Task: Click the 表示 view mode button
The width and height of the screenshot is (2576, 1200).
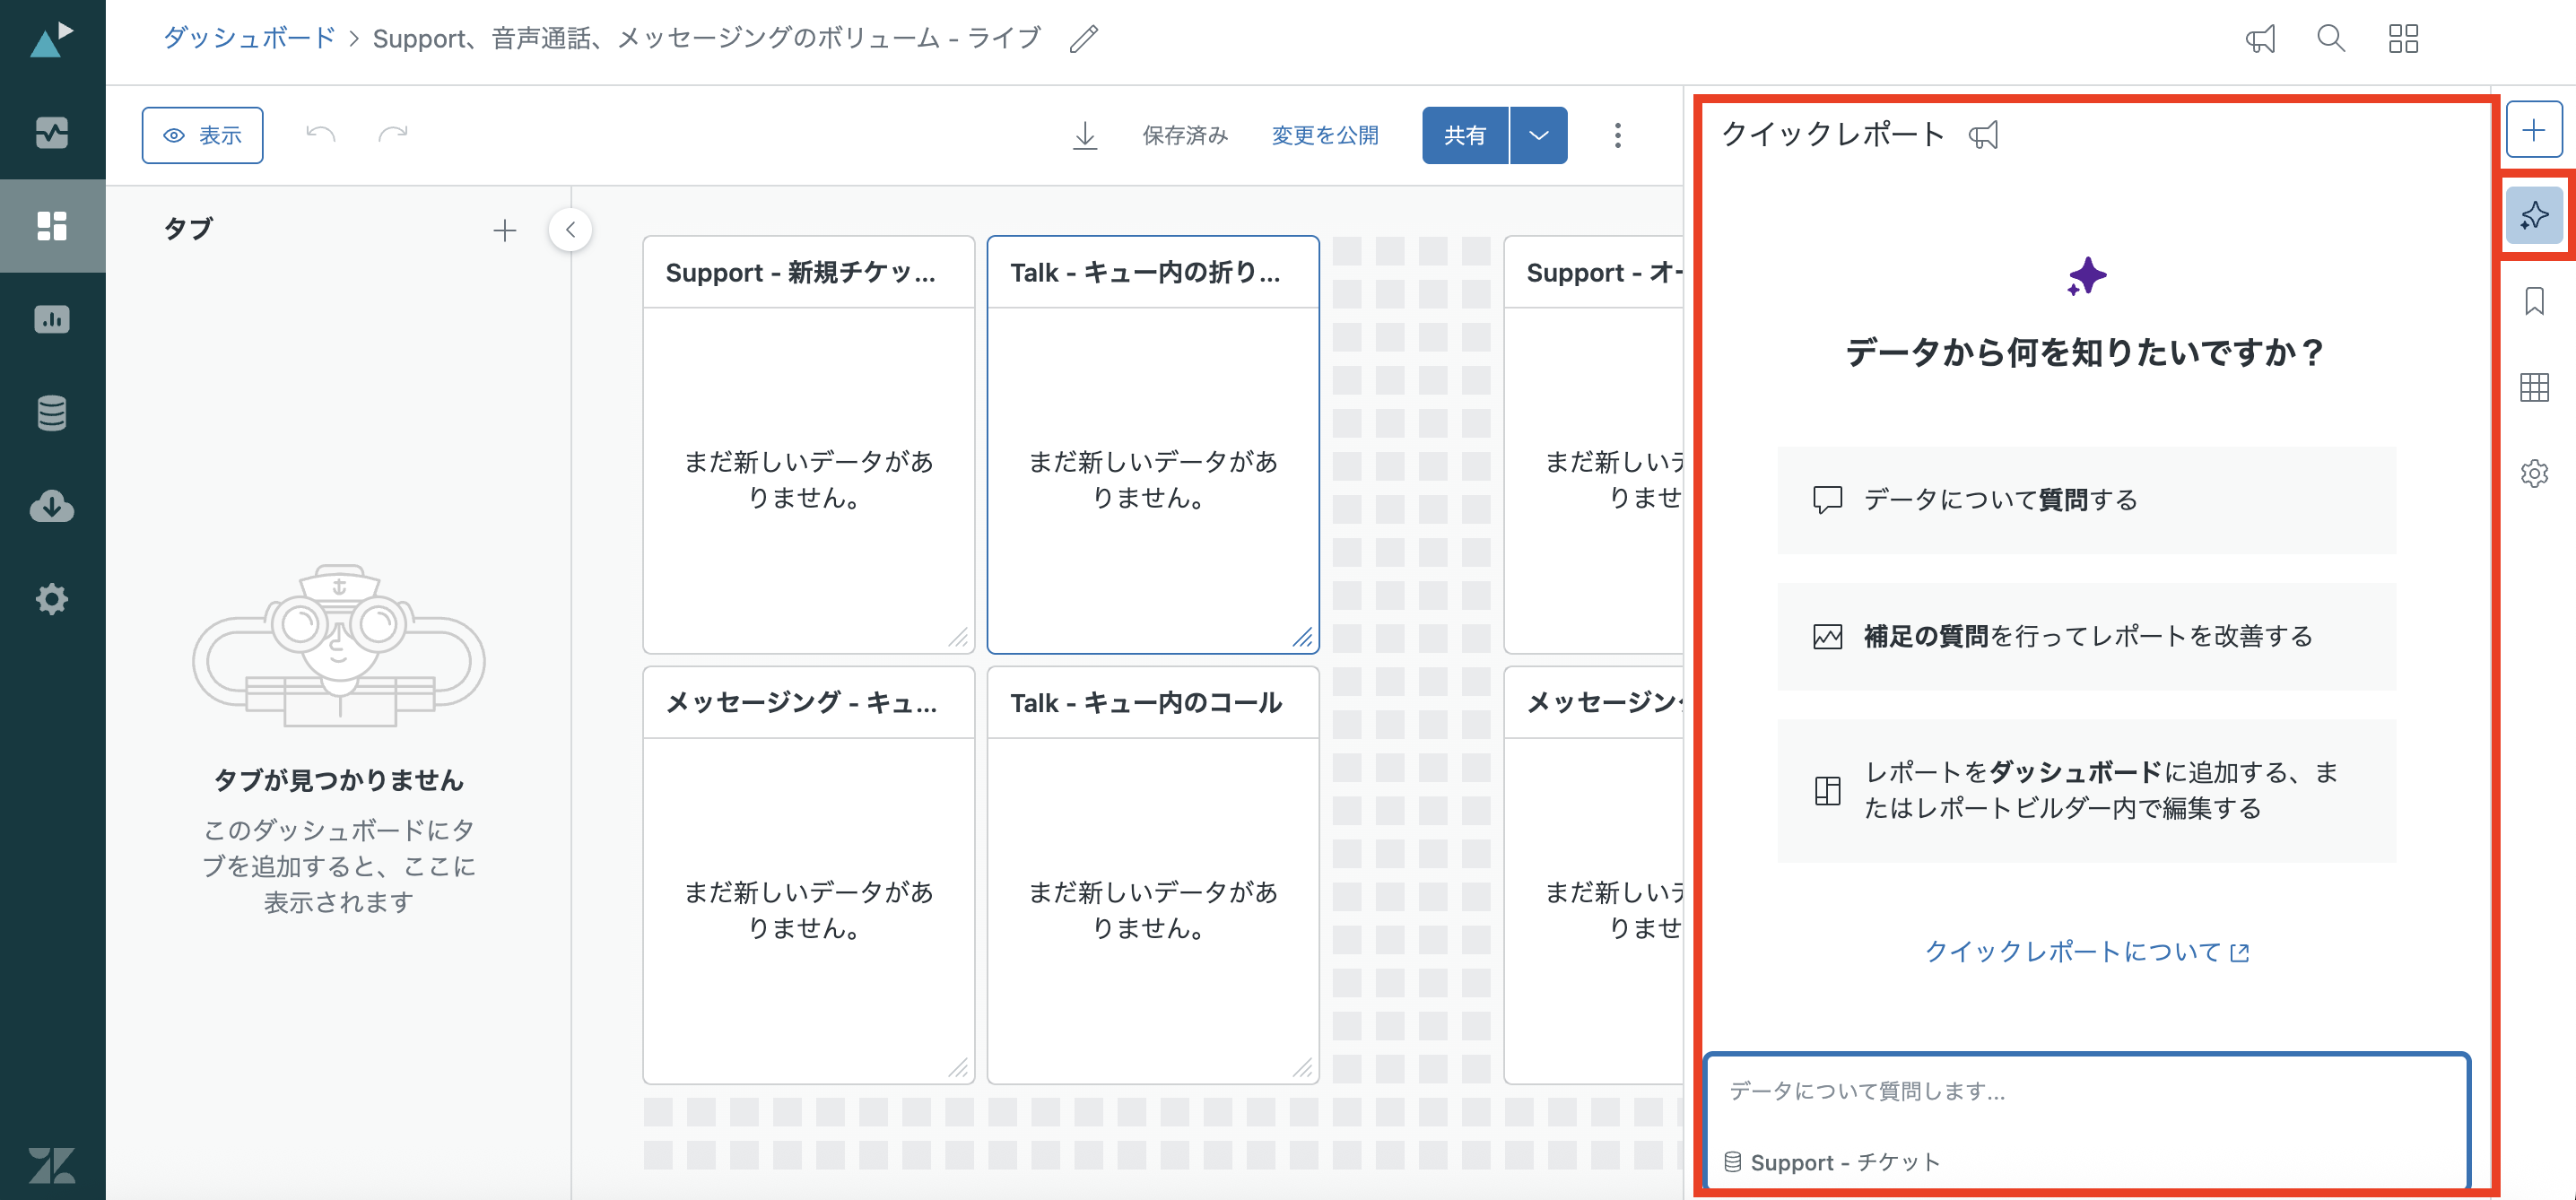Action: coord(203,135)
